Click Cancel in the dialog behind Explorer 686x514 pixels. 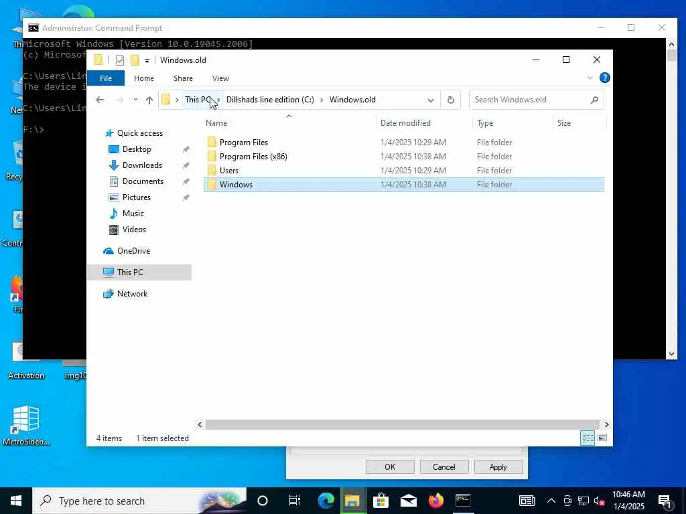coord(444,466)
